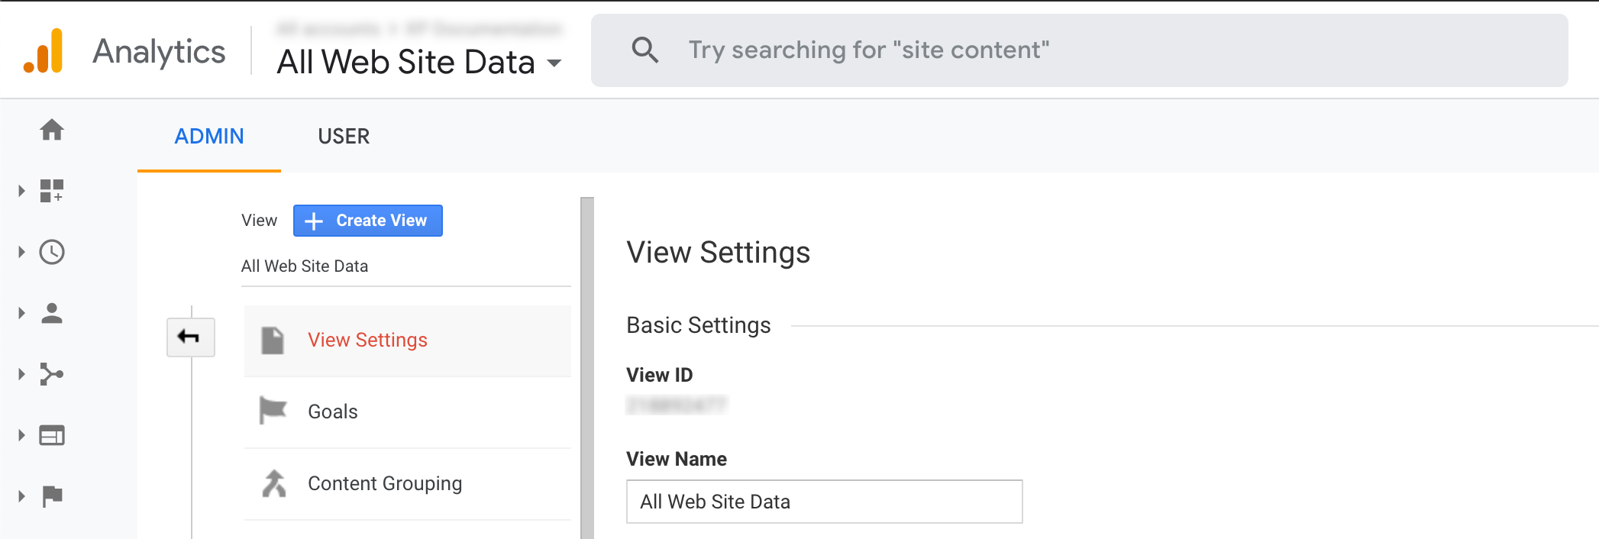Click the View Name text field
The height and width of the screenshot is (539, 1599).
click(824, 502)
